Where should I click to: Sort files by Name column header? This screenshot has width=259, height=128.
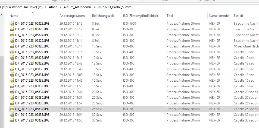tap(14, 16)
